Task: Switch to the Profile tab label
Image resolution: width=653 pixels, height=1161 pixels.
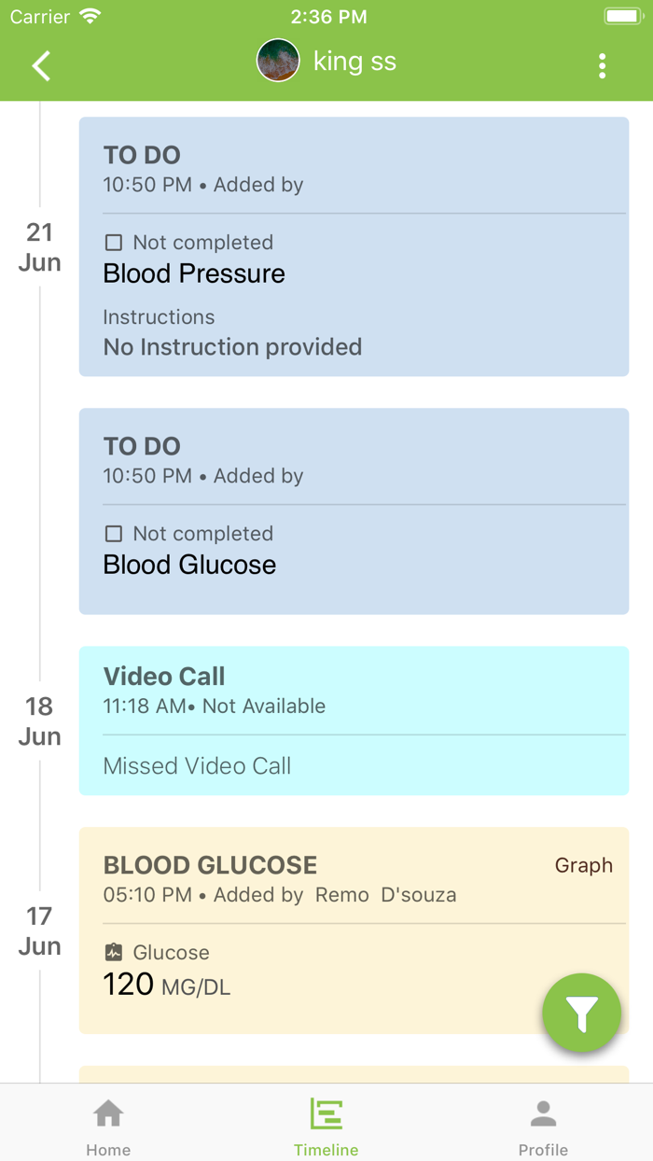Action: 543,1150
